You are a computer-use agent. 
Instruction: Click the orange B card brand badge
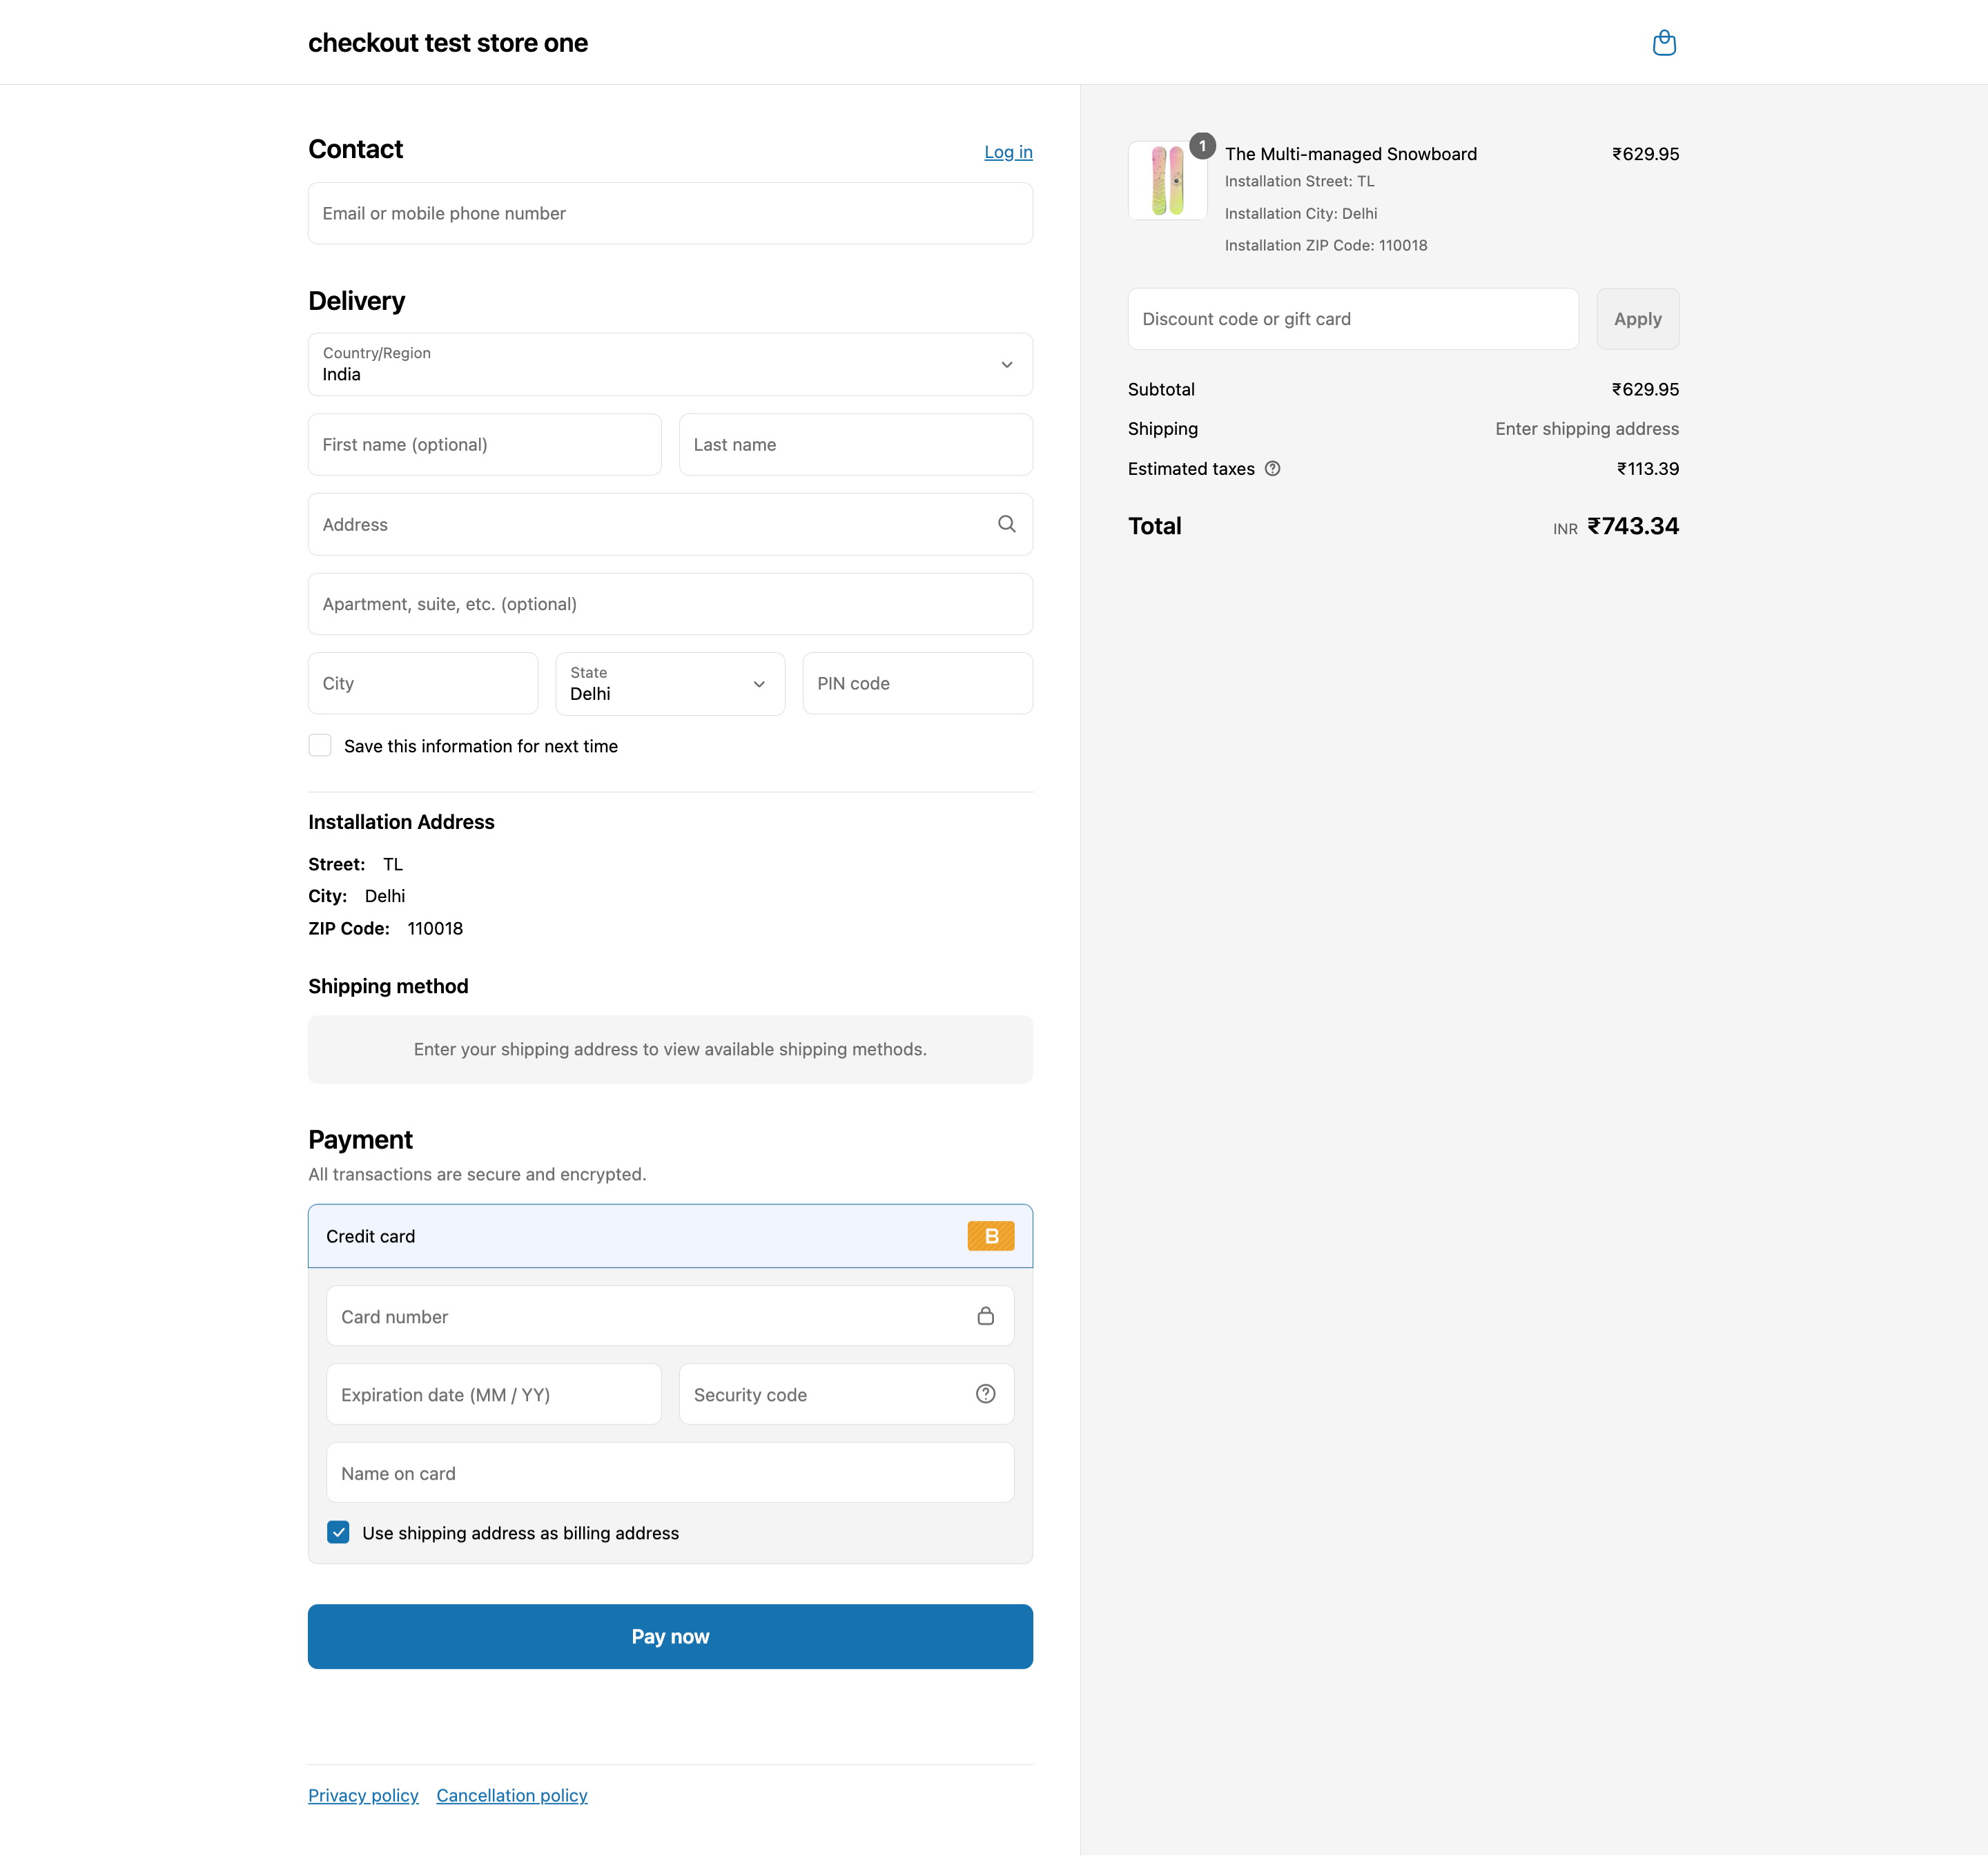tap(990, 1236)
